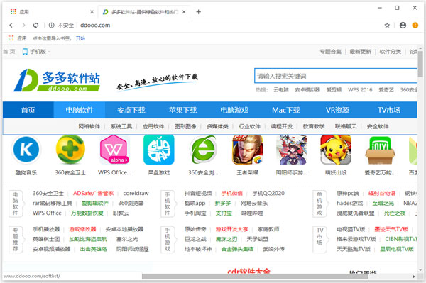The height and width of the screenshot is (283, 426).
Task: Open the 图形图像 subcategory link
Action: tap(185, 126)
